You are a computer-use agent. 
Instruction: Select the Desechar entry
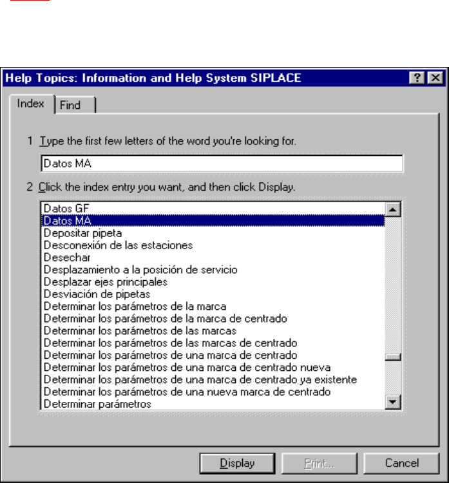coord(213,257)
